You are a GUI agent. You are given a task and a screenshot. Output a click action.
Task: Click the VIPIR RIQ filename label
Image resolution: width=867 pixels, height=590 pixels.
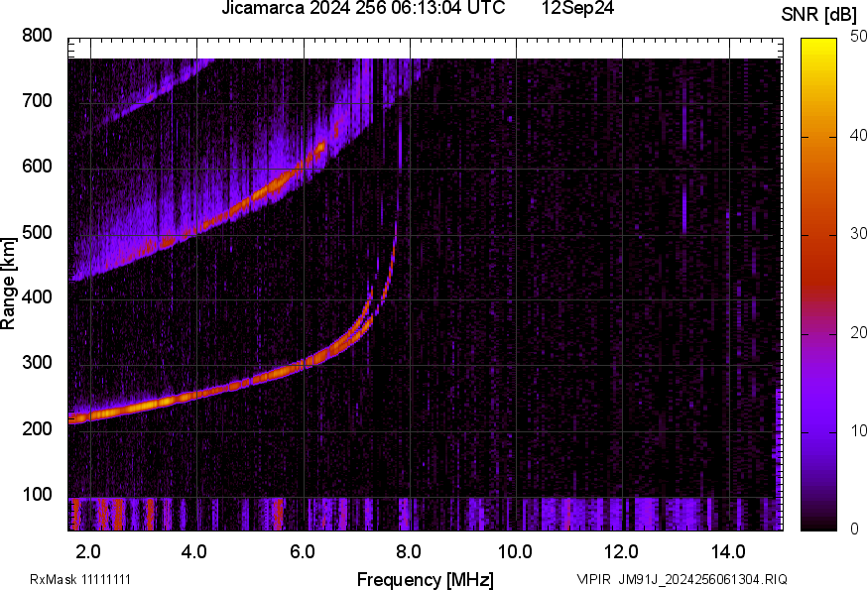(682, 579)
